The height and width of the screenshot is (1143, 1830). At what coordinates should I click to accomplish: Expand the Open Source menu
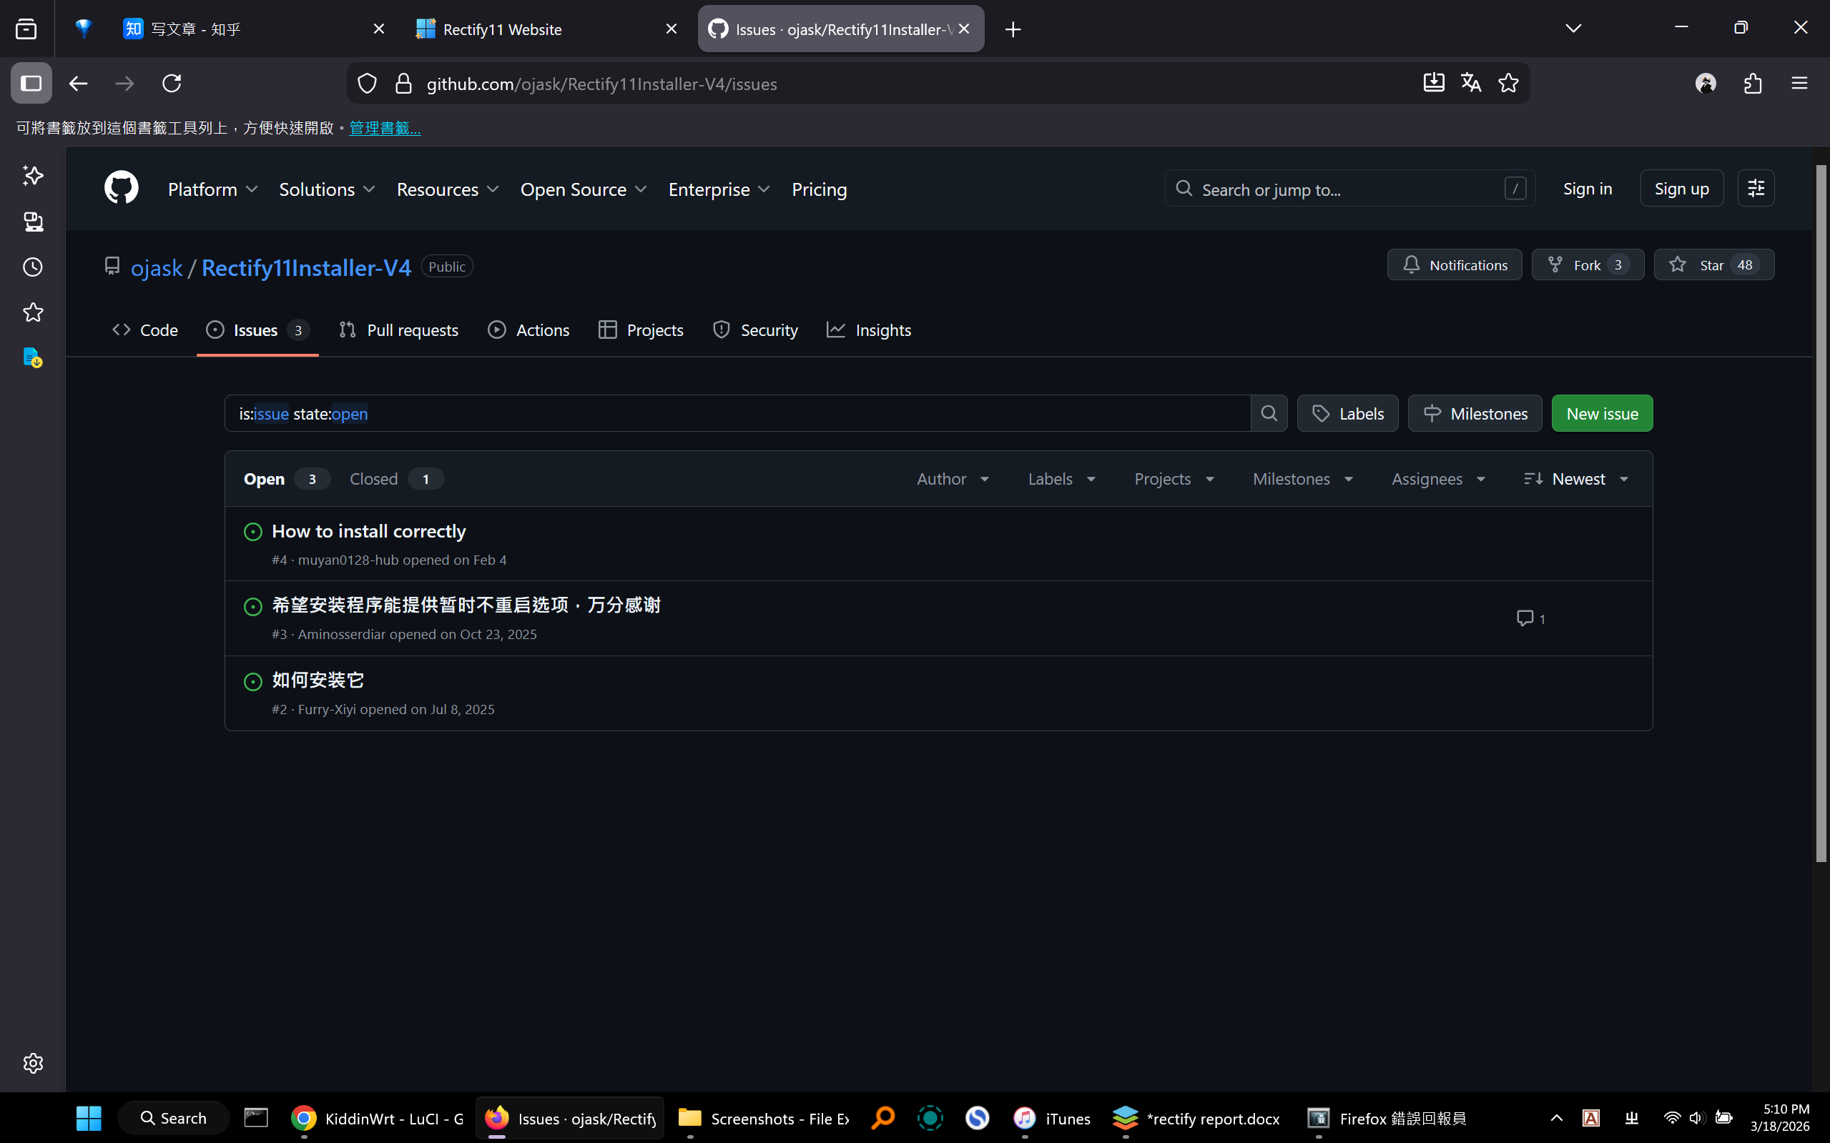(x=583, y=189)
